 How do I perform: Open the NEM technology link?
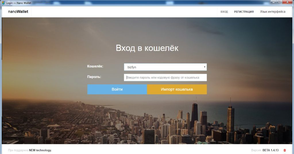pyautogui.click(x=40, y=150)
